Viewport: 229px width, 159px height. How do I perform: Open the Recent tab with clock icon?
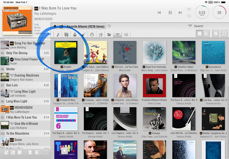(92, 35)
